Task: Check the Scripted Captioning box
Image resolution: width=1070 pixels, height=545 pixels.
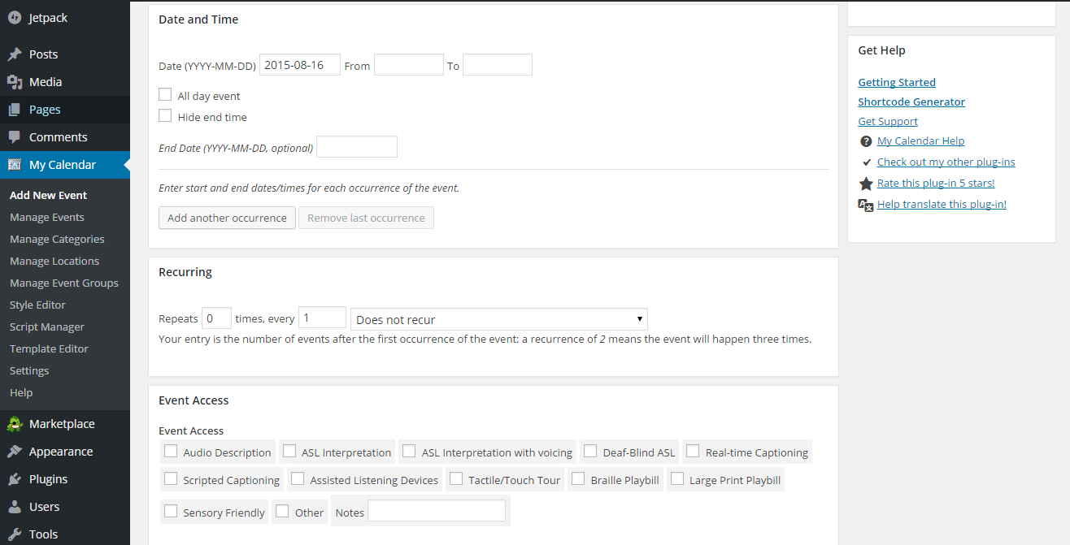Action: [171, 479]
